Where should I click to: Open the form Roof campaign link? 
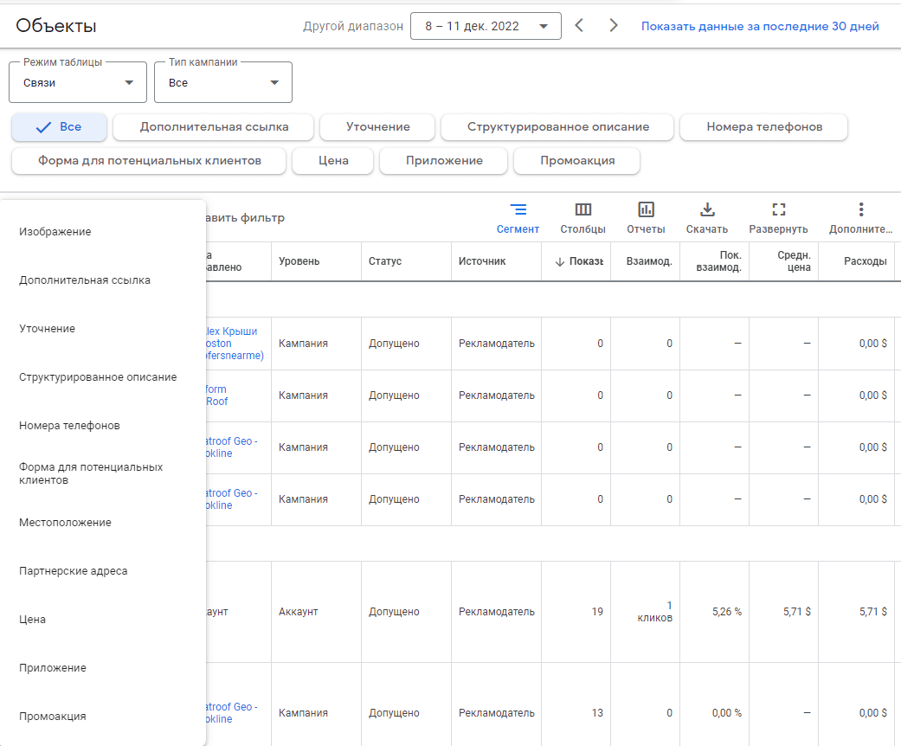coord(216,396)
